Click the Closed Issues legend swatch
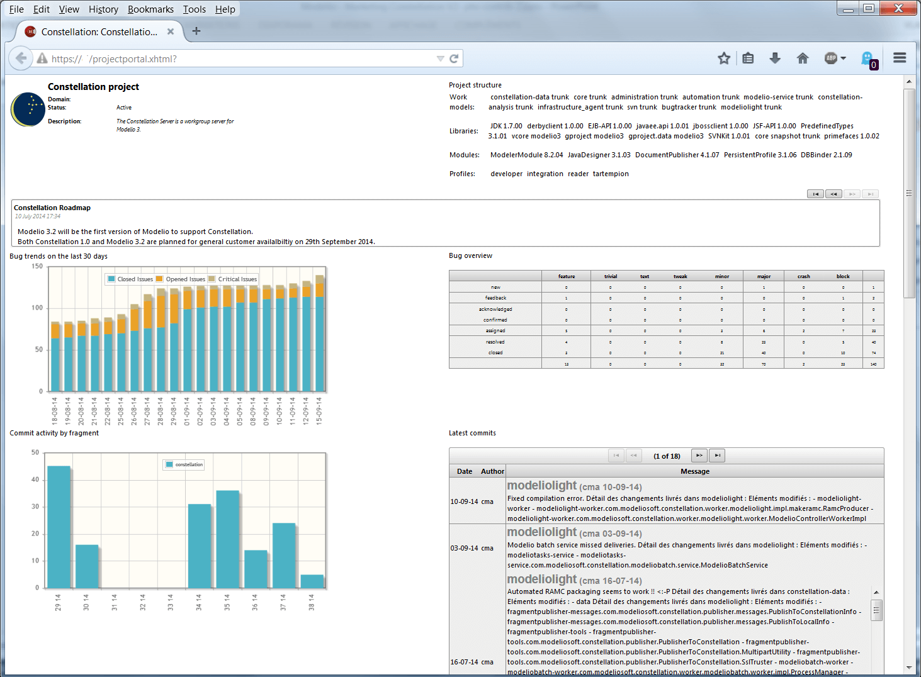This screenshot has width=921, height=677. (x=111, y=279)
